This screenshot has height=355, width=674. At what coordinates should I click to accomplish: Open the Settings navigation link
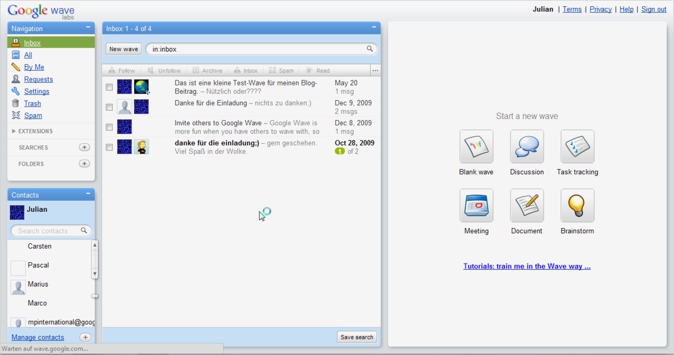[x=37, y=91]
